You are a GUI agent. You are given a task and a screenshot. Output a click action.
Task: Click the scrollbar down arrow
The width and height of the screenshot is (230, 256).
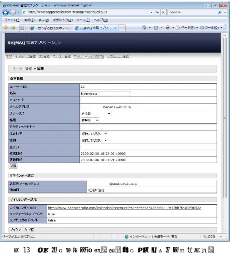pos(225,231)
